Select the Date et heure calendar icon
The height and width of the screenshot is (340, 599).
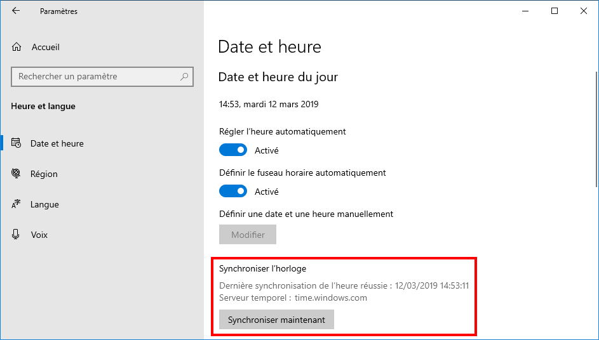(x=16, y=143)
